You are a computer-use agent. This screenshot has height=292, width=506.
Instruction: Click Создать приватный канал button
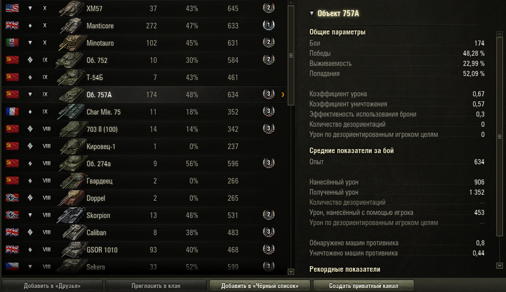[x=364, y=285]
